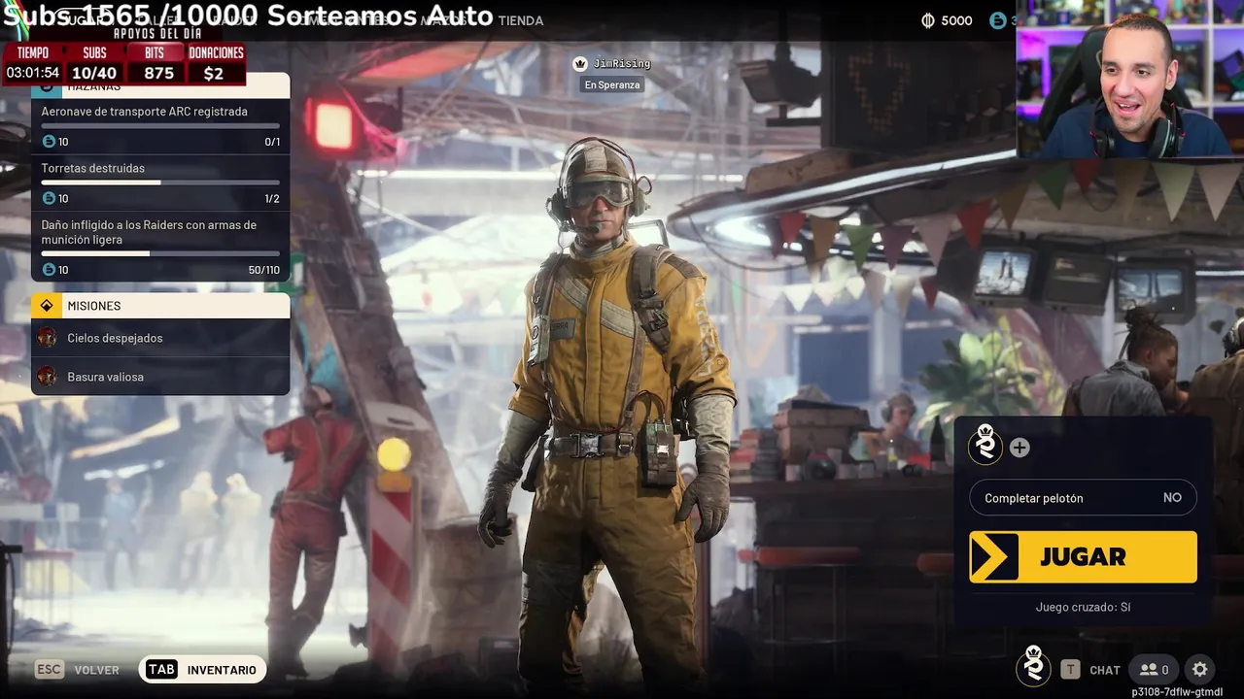Viewport: 1244px width, 699px height.
Task: Click the Torretas destruidas progress bar
Action: [x=160, y=183]
